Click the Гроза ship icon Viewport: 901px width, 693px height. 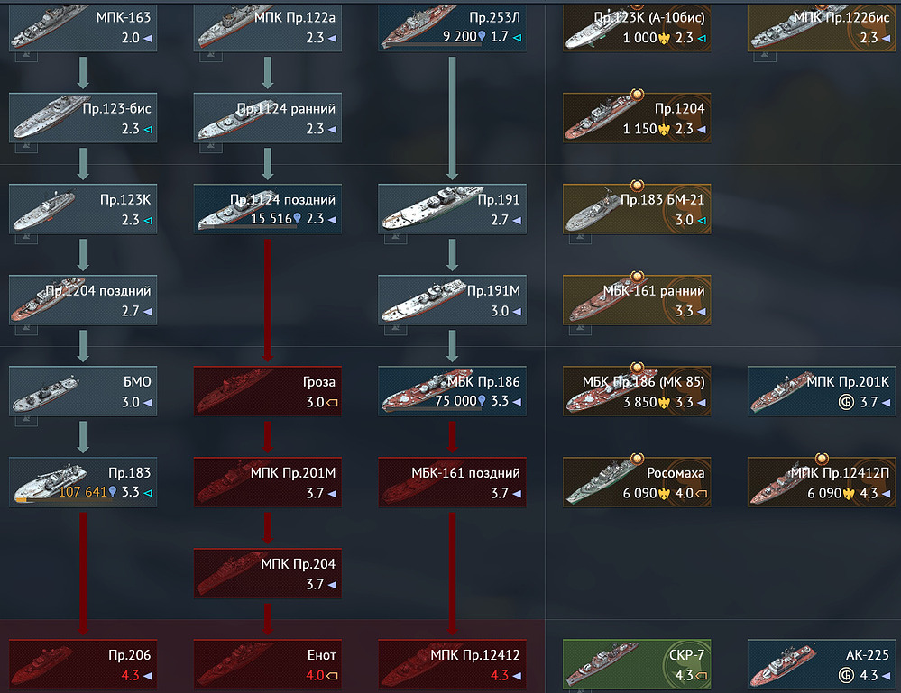pyautogui.click(x=233, y=392)
